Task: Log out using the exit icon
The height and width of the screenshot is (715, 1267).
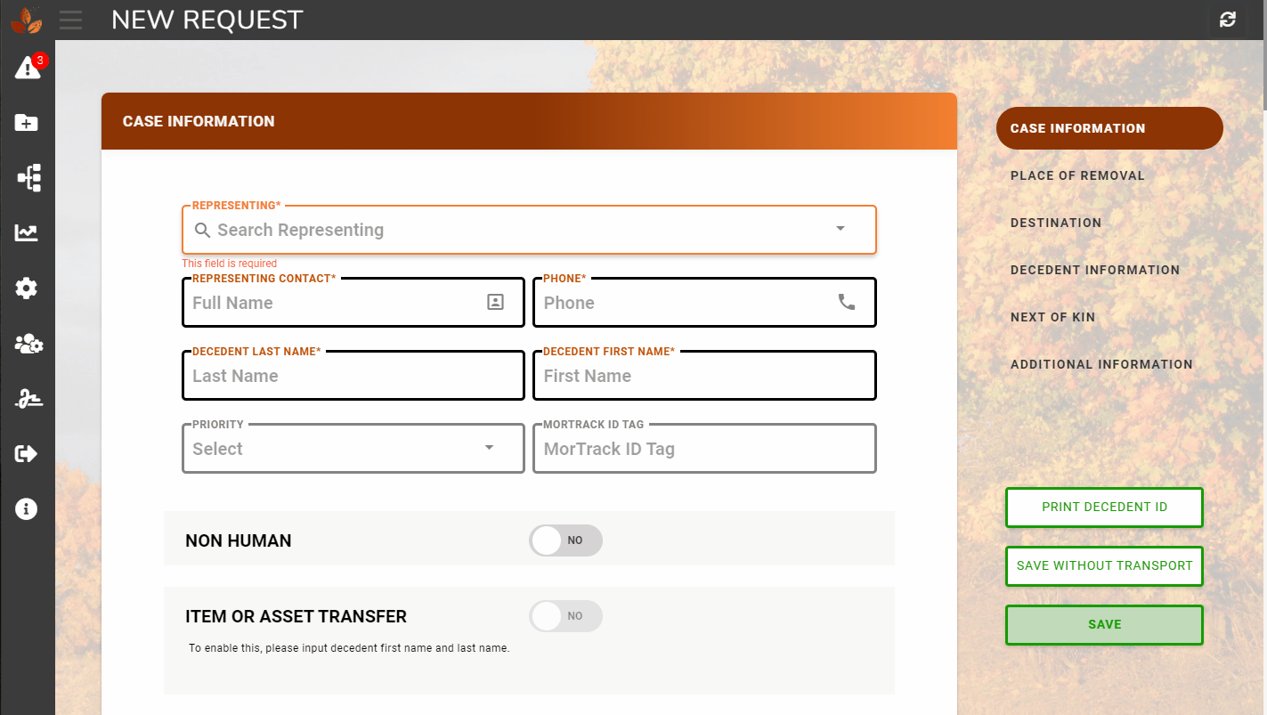Action: click(27, 453)
